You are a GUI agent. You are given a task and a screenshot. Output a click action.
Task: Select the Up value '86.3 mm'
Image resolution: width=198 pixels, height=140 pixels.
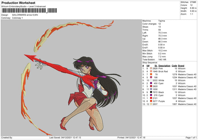[162, 39]
